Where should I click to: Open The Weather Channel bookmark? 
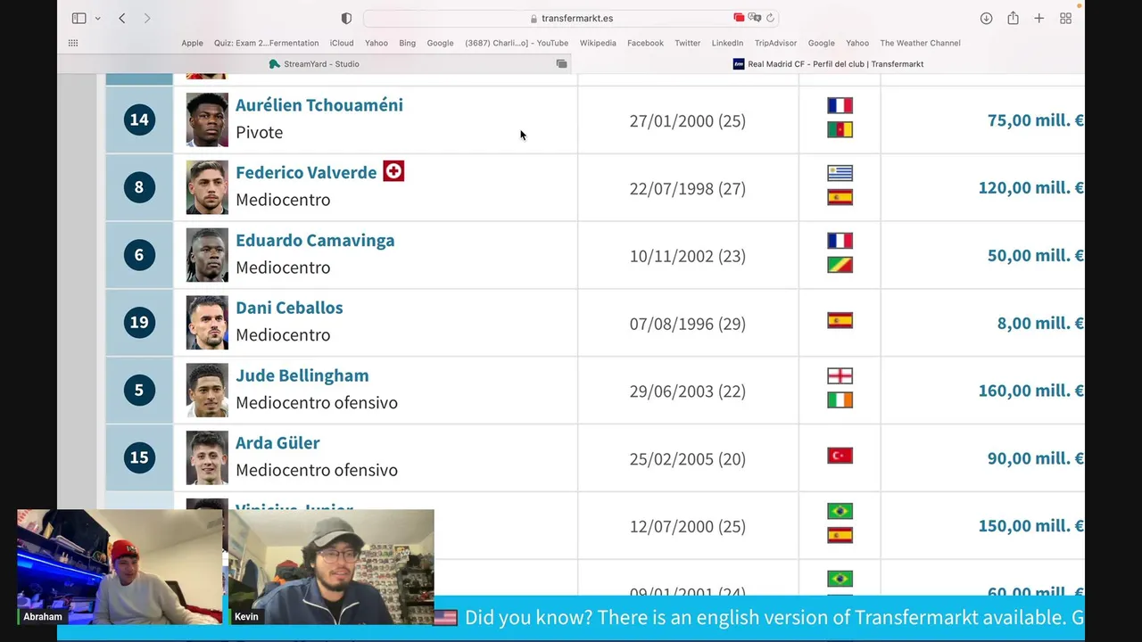(x=920, y=43)
